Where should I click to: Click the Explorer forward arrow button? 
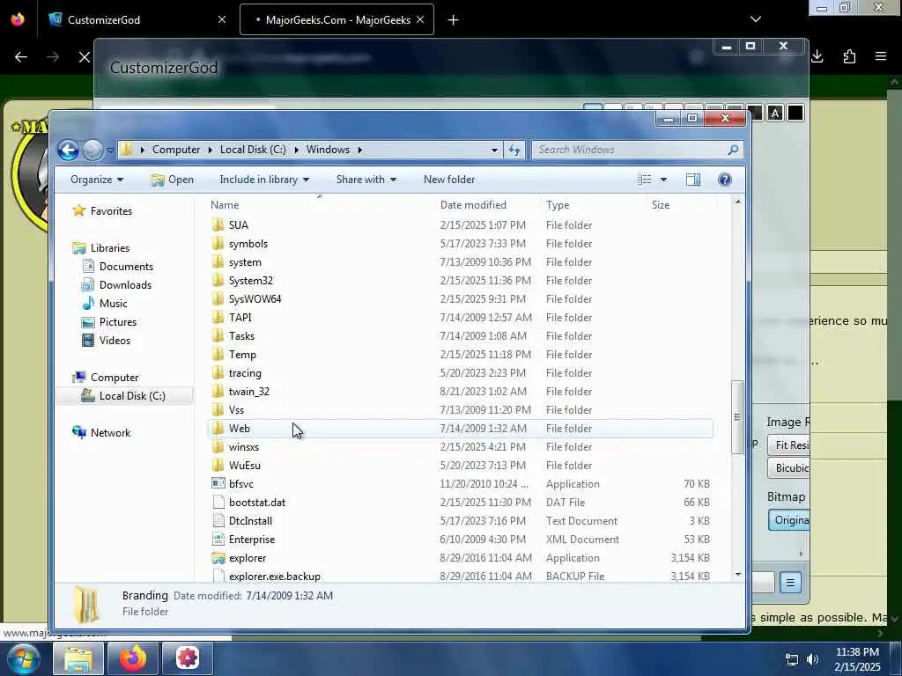pos(92,150)
